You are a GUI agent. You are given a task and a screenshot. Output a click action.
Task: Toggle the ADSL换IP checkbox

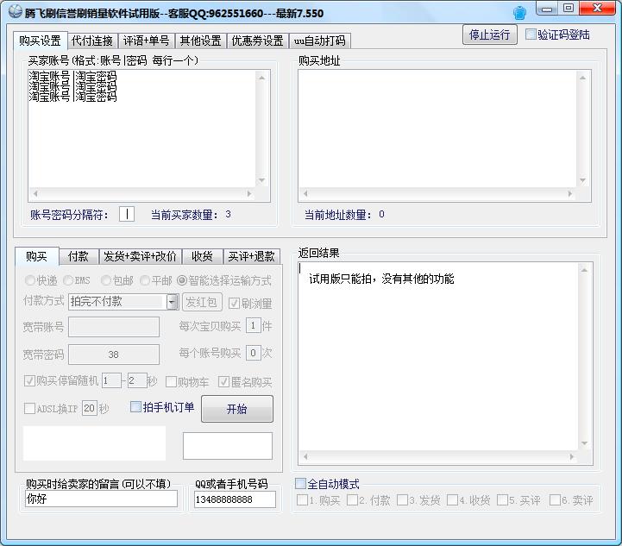29,408
